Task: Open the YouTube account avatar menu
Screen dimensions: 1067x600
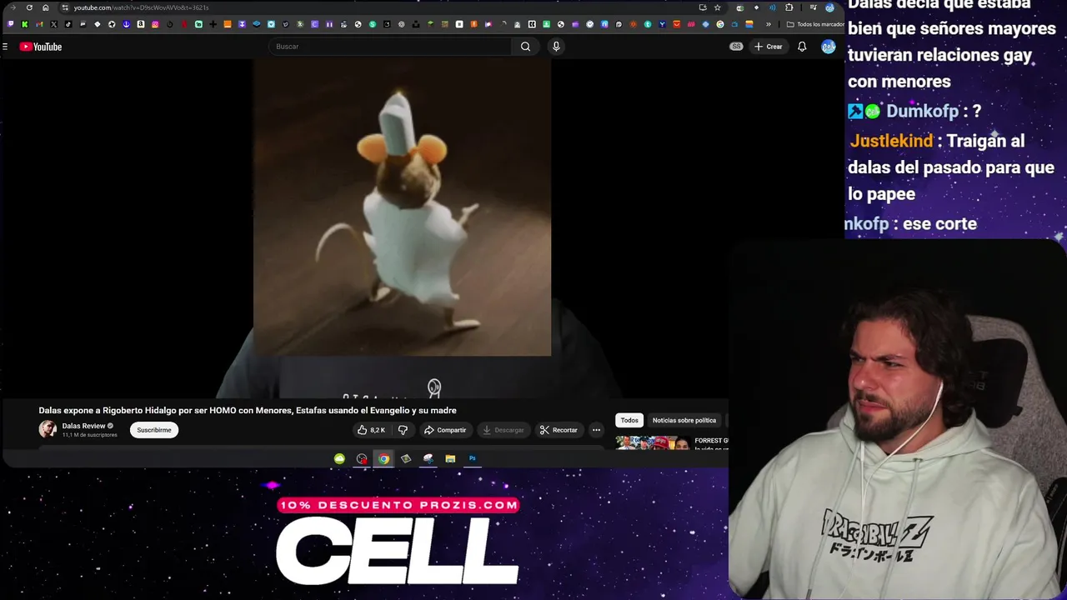Action: coord(829,47)
